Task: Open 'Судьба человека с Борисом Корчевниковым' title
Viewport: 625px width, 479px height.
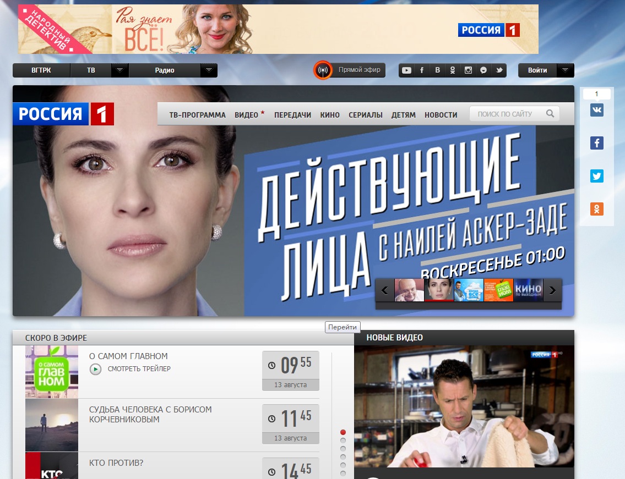Action: click(x=150, y=415)
